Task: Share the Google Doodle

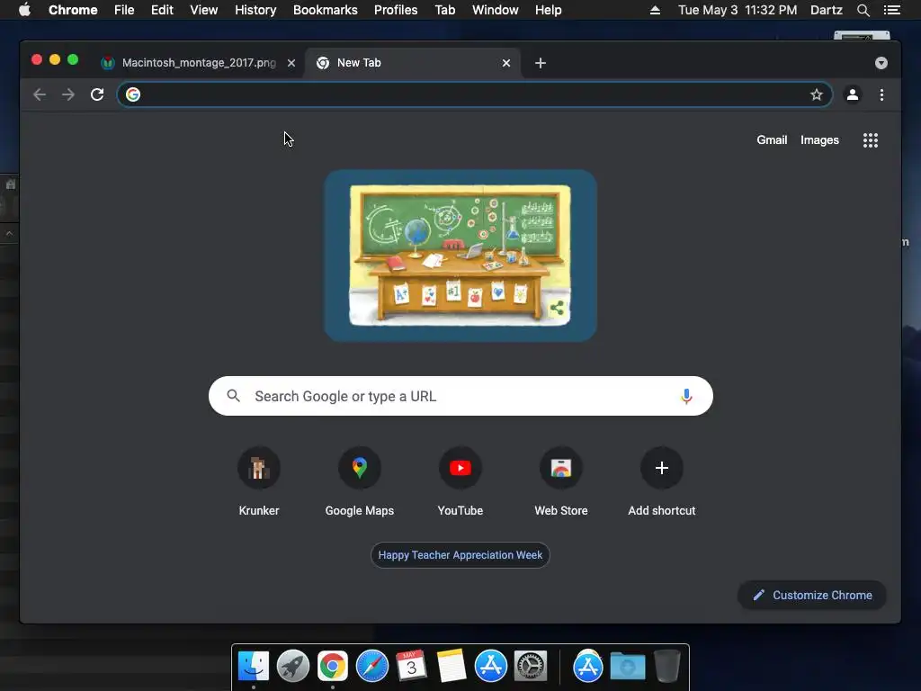Action: point(557,308)
